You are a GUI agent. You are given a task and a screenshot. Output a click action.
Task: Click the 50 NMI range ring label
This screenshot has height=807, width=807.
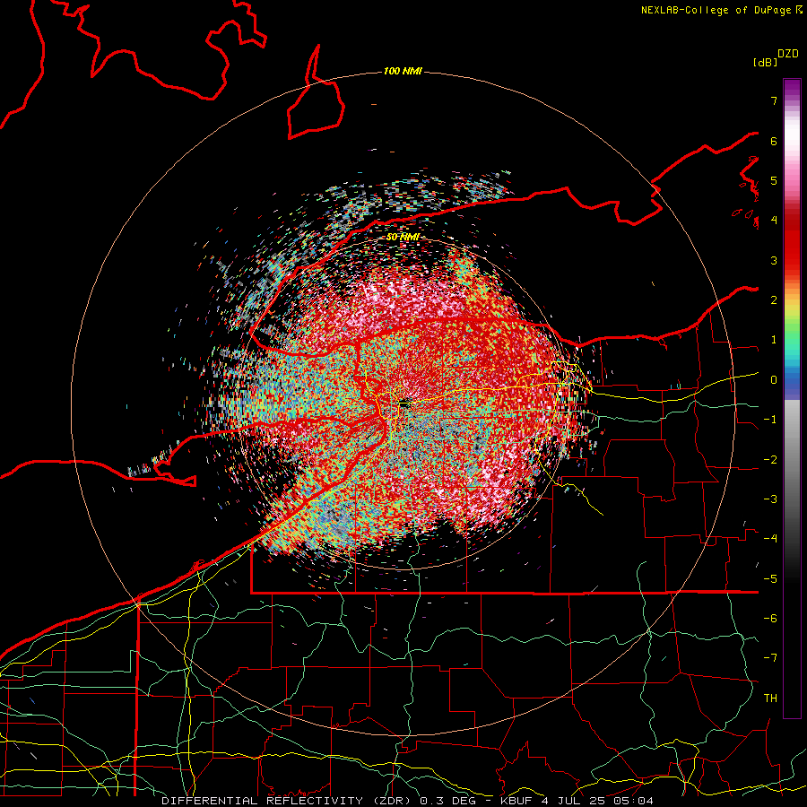tap(403, 238)
